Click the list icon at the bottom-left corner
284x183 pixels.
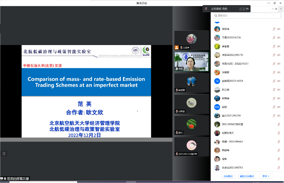[x=4, y=154]
